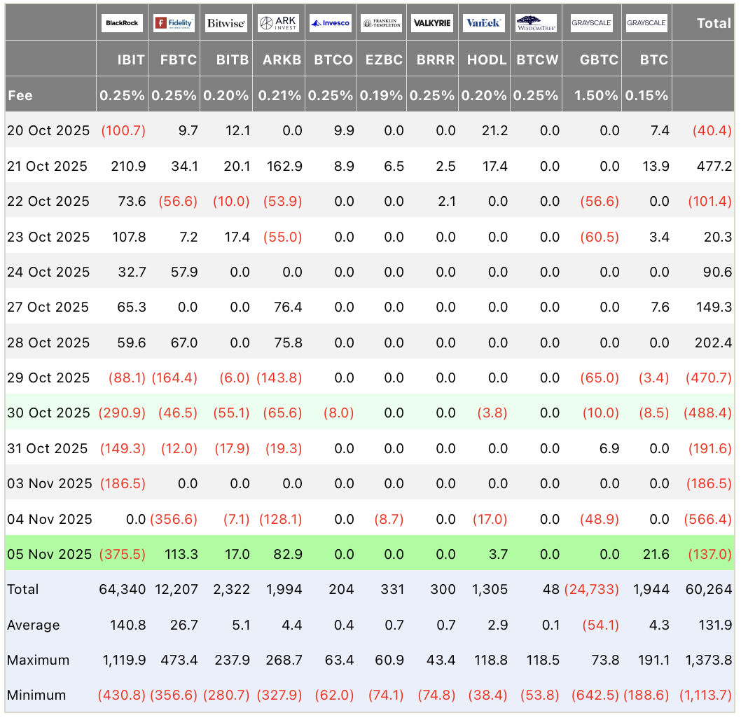Select the Valkyrie logo
The image size is (741, 720).
432,23
